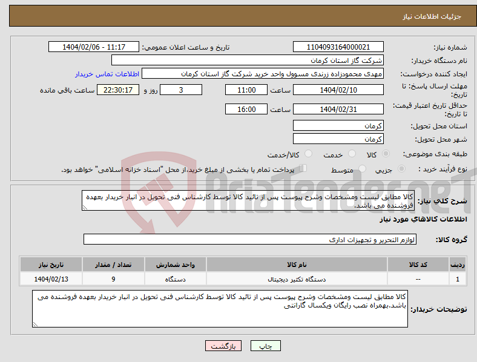The width and height of the screenshot is (477, 362).
Task: Click the deadline time field 11:00
Action: point(246,90)
